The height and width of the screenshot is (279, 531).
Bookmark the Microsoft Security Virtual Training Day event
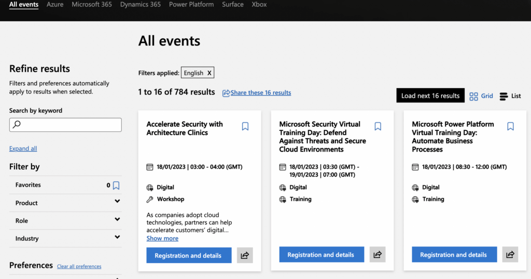click(x=378, y=126)
